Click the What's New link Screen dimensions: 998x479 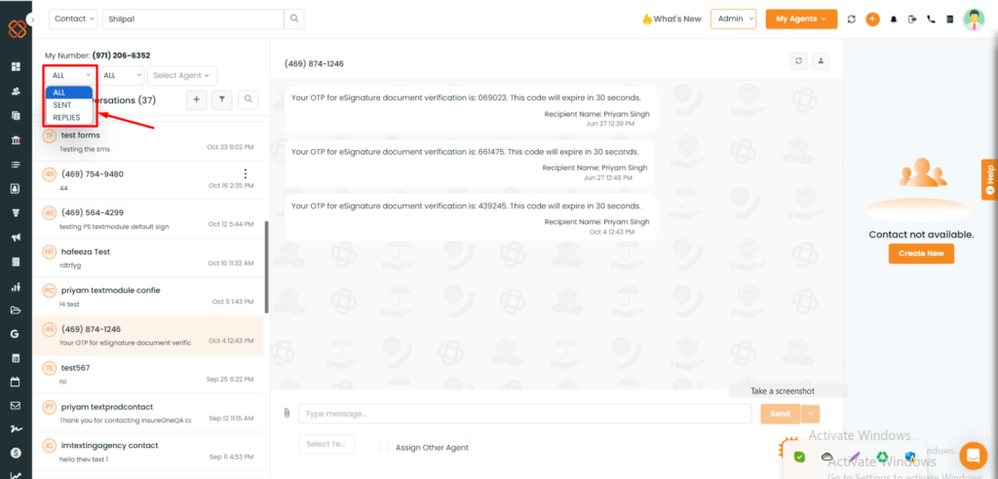[x=672, y=19]
